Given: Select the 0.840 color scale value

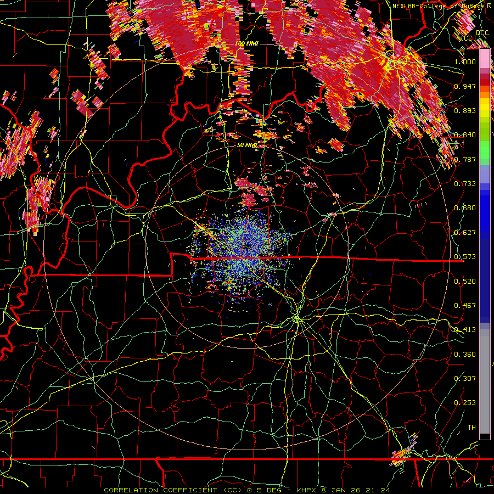Looking at the screenshot, I should click(x=465, y=135).
